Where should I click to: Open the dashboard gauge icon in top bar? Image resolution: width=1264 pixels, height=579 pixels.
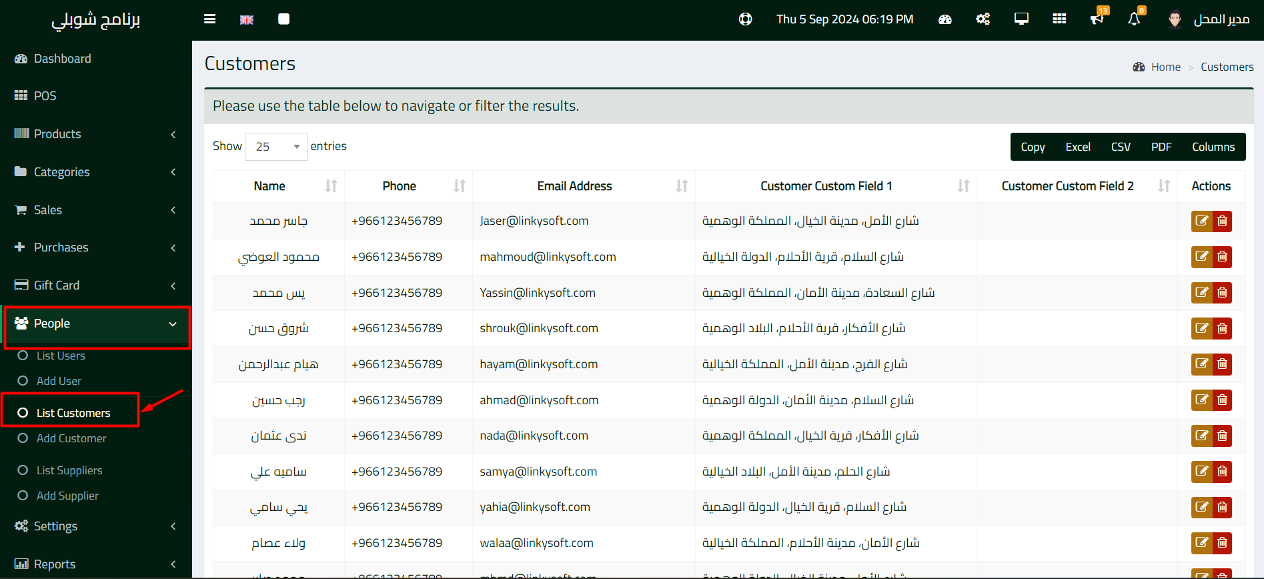[x=945, y=19]
